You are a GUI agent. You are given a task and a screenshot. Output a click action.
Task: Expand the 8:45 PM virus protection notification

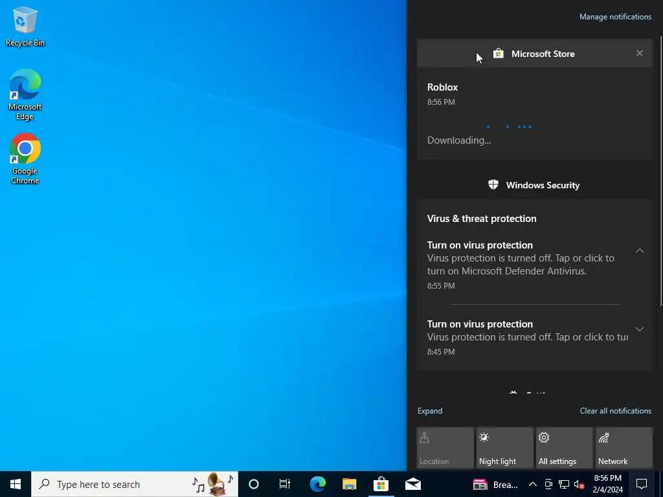(639, 329)
